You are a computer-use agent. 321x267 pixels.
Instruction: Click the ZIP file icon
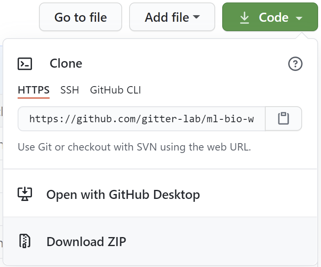(x=25, y=241)
